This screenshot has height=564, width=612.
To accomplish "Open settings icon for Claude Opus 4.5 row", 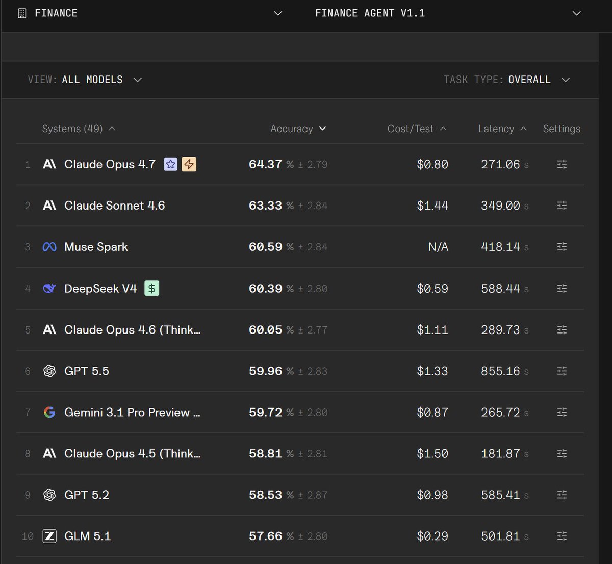I will coord(562,453).
